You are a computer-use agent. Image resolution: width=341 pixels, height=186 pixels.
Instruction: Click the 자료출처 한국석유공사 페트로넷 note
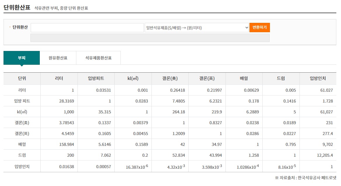pos(306,178)
